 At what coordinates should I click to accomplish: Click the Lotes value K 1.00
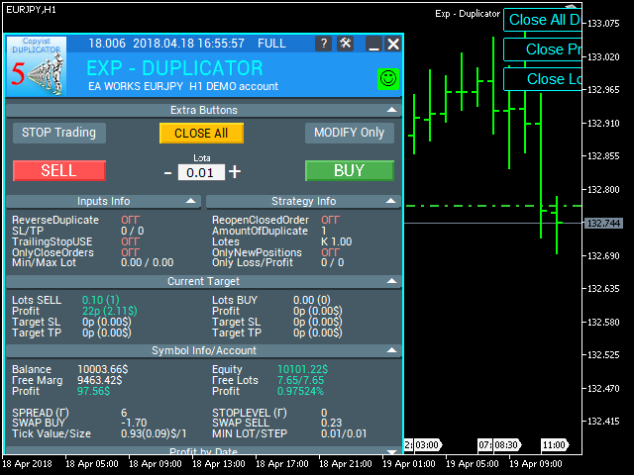337,241
